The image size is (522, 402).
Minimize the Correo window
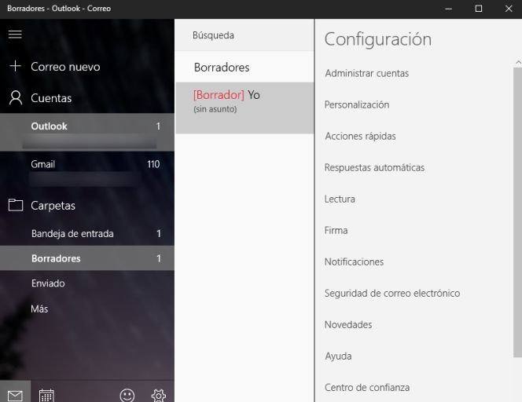[448, 9]
